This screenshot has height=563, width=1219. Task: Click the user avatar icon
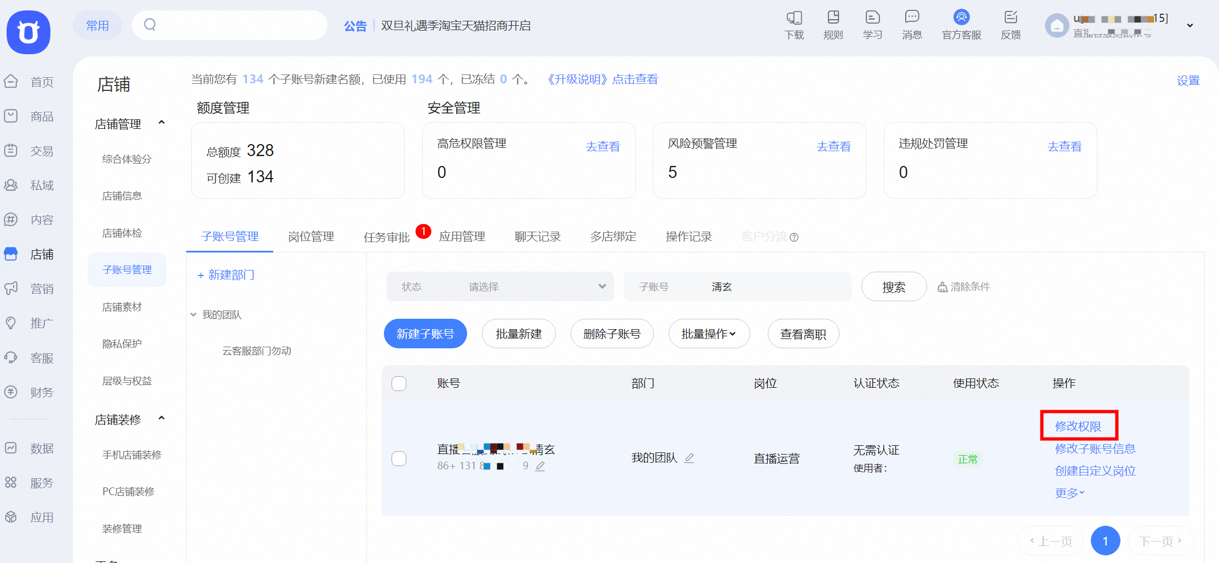coord(1057,26)
